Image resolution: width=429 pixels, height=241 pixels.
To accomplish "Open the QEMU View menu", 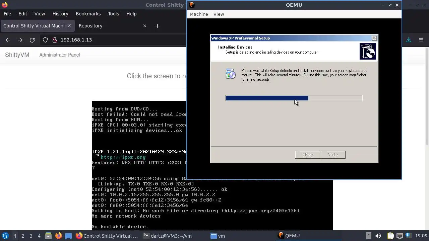I will point(219,14).
